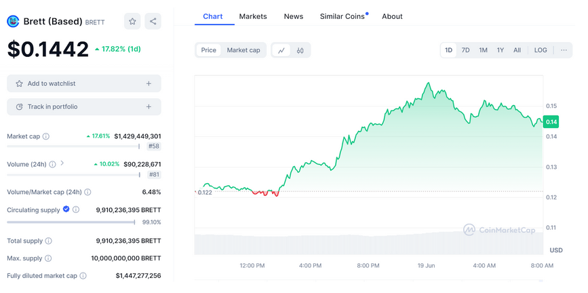Toggle LOG scale on chart
This screenshot has width=588, height=293.
point(541,50)
